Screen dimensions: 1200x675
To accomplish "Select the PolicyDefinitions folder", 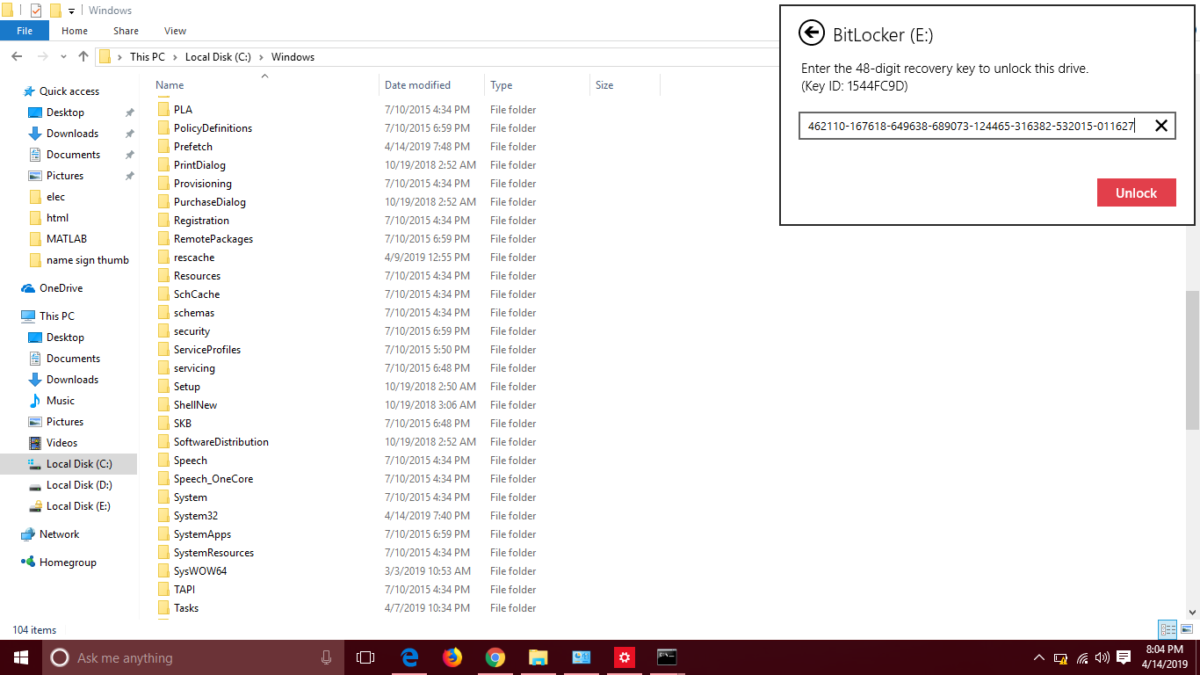I will 213,127.
